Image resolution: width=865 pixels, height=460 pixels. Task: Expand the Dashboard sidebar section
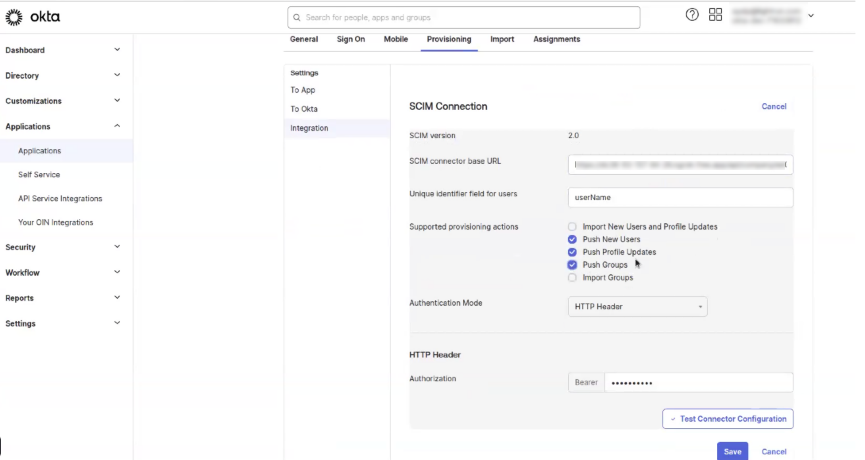[x=117, y=50]
